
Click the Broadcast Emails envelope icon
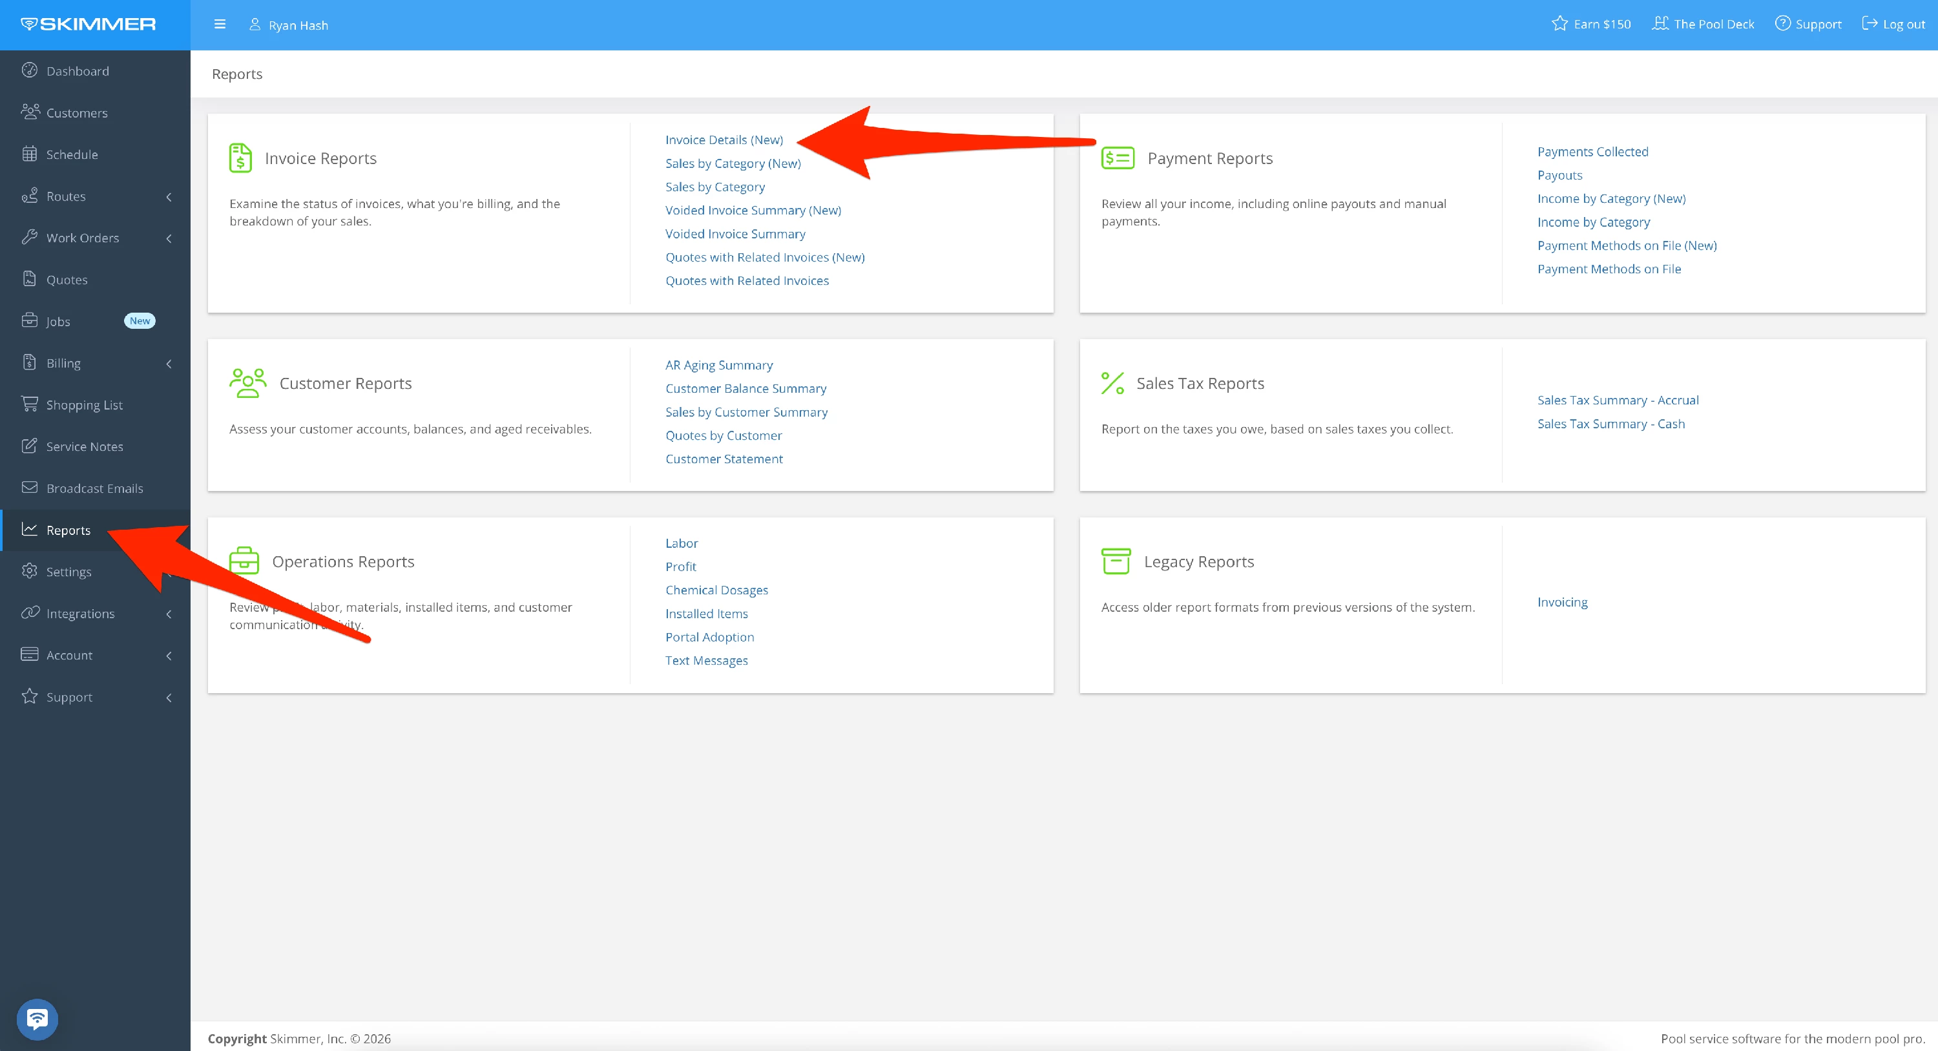point(29,488)
